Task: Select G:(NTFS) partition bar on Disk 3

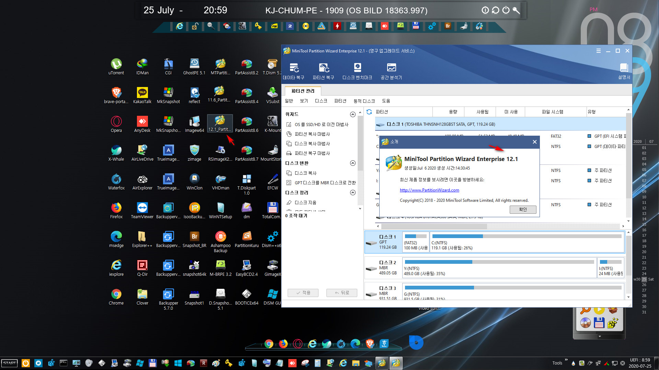Action: point(513,291)
